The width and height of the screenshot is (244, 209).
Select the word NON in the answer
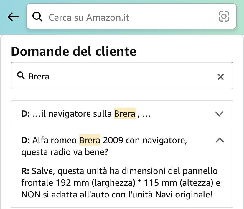31,195
